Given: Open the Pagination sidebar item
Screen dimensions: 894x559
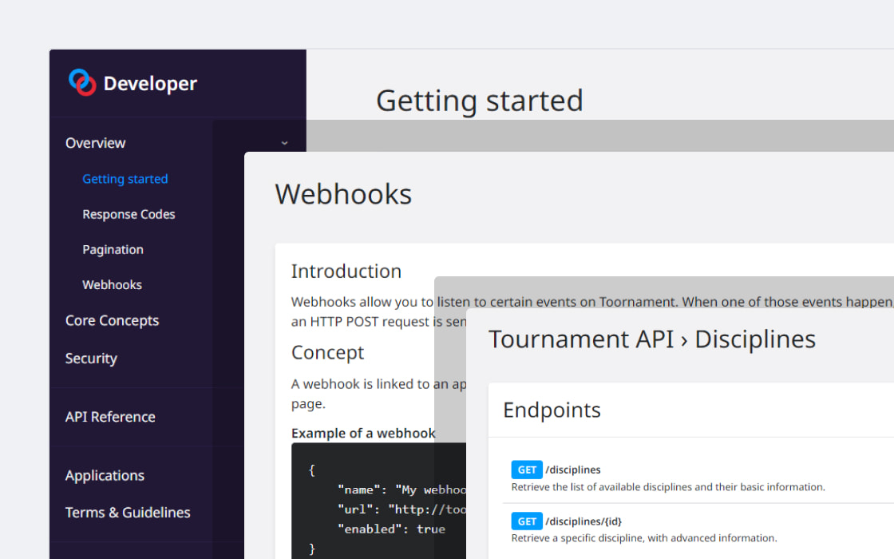Looking at the screenshot, I should 113,249.
